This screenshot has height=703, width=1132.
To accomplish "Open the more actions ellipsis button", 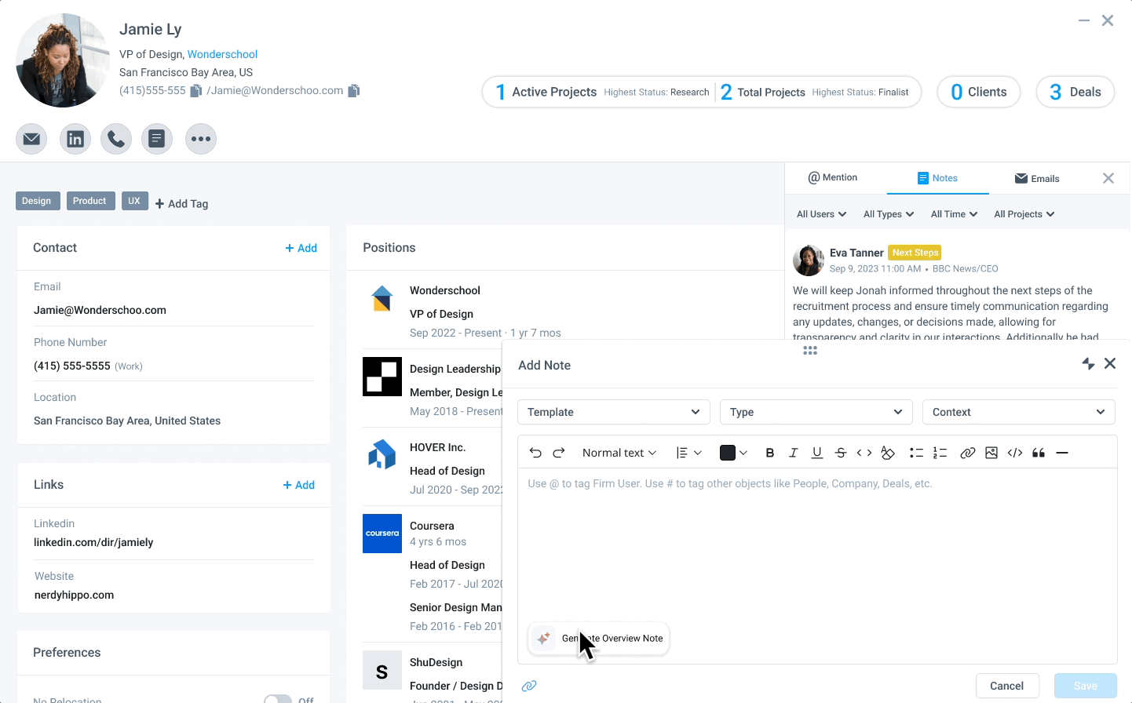I will (201, 139).
